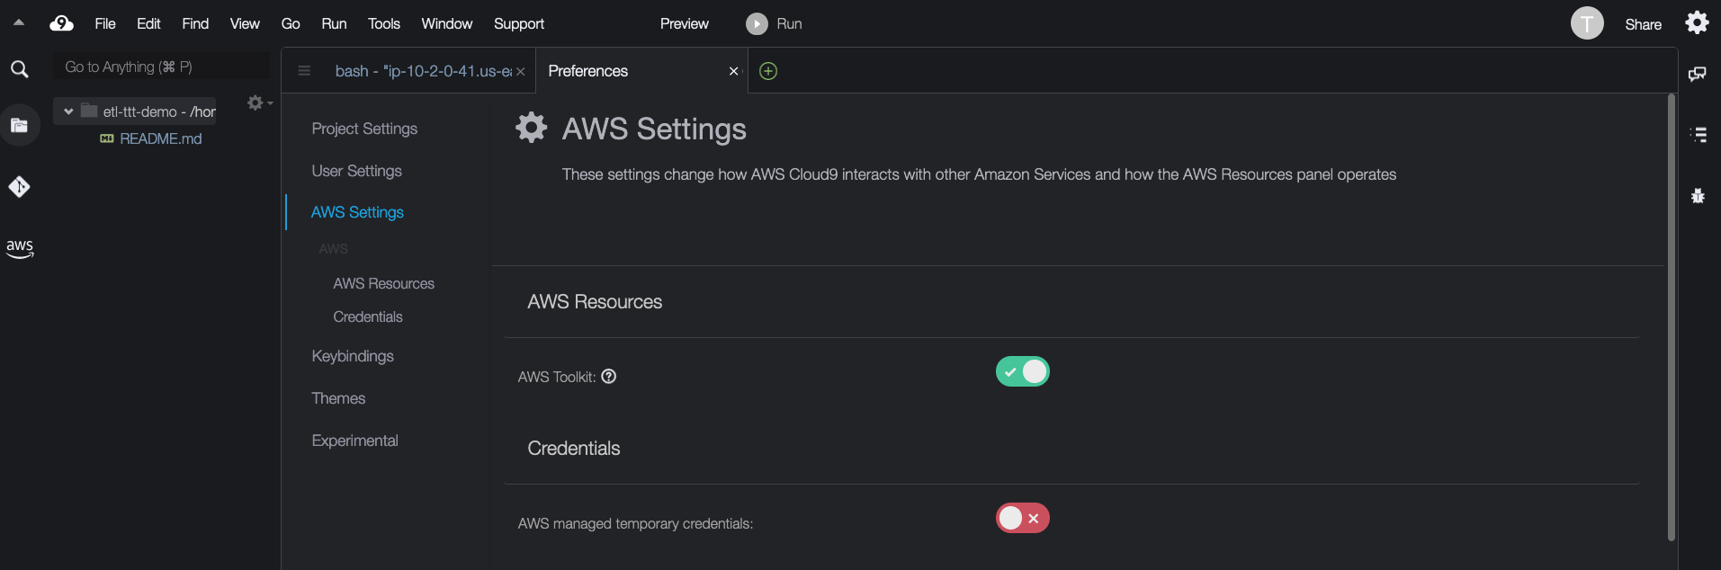Open the Debugger bug panel icon
The height and width of the screenshot is (570, 1721).
1698,195
